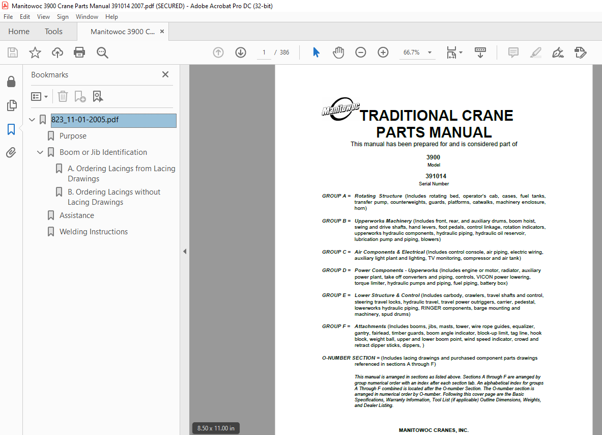The image size is (602, 435).
Task: Open Page Thumbnails panel in sidebar
Action: click(12, 105)
